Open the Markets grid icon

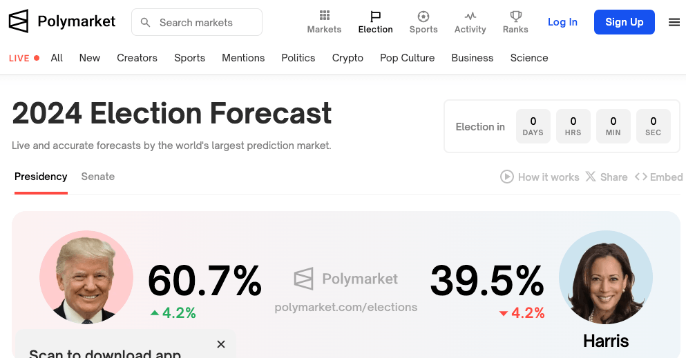[x=324, y=16]
